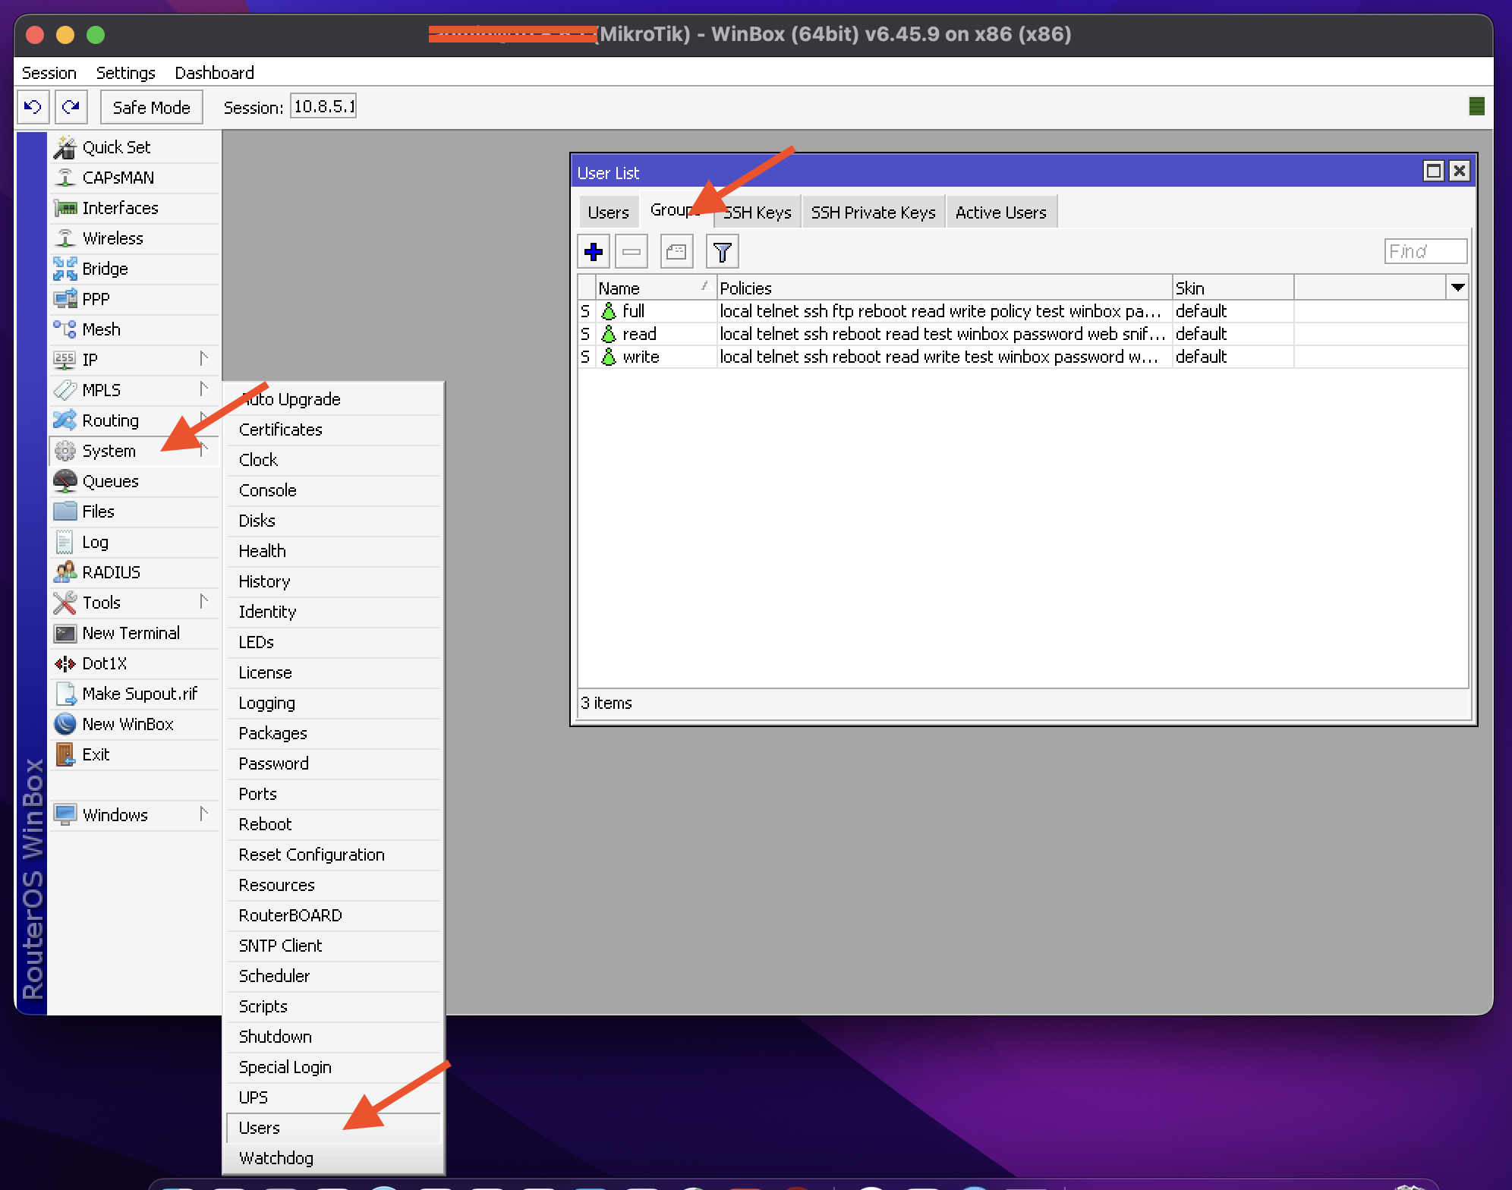Choose Clock in the System submenu
The image size is (1512, 1190).
pos(334,460)
